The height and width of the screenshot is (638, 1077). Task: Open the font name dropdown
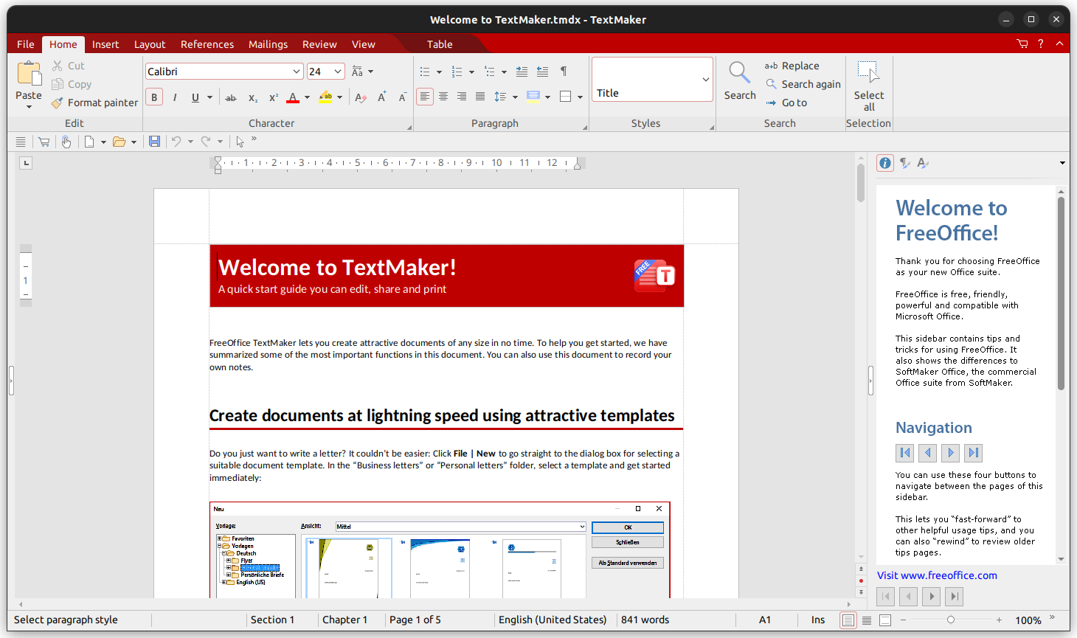tap(296, 71)
